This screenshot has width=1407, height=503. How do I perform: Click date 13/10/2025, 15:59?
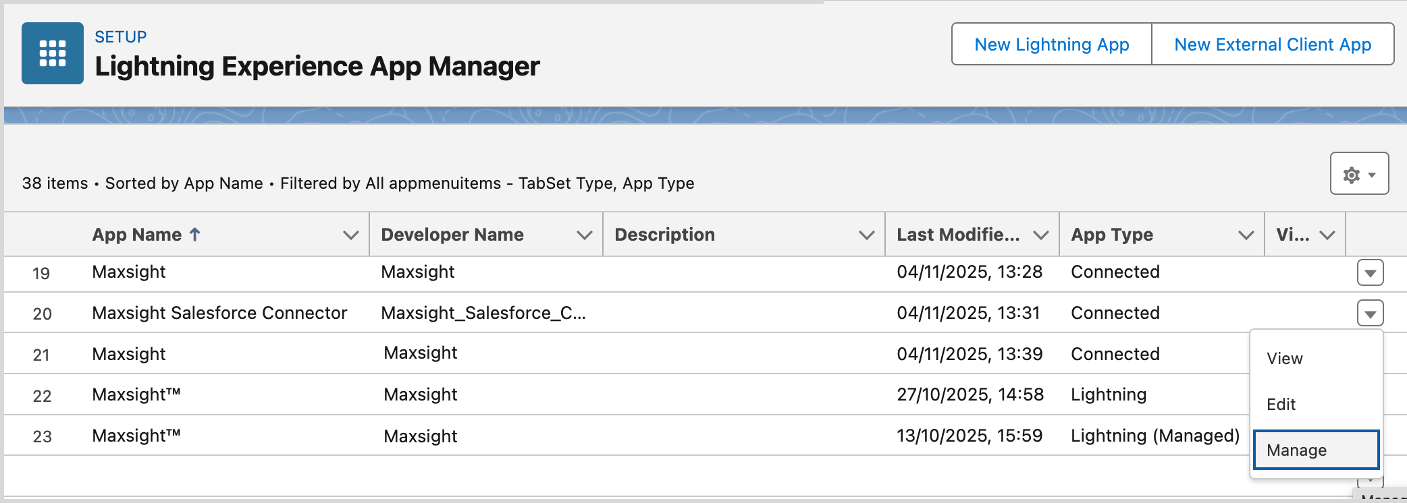click(x=970, y=436)
